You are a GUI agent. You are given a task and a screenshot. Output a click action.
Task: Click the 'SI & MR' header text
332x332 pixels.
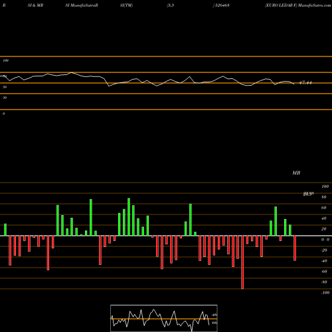click(x=35, y=5)
